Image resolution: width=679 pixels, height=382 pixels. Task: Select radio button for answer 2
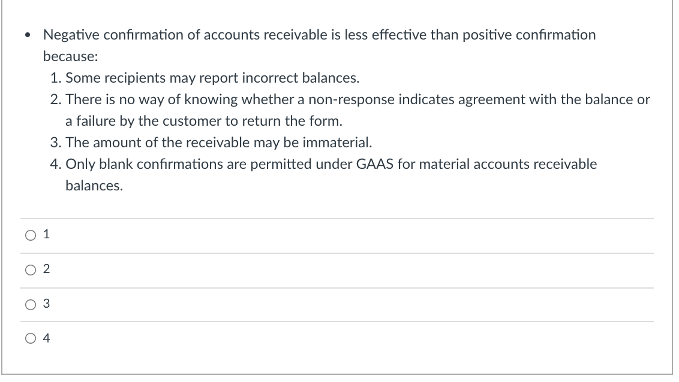pyautogui.click(x=30, y=269)
